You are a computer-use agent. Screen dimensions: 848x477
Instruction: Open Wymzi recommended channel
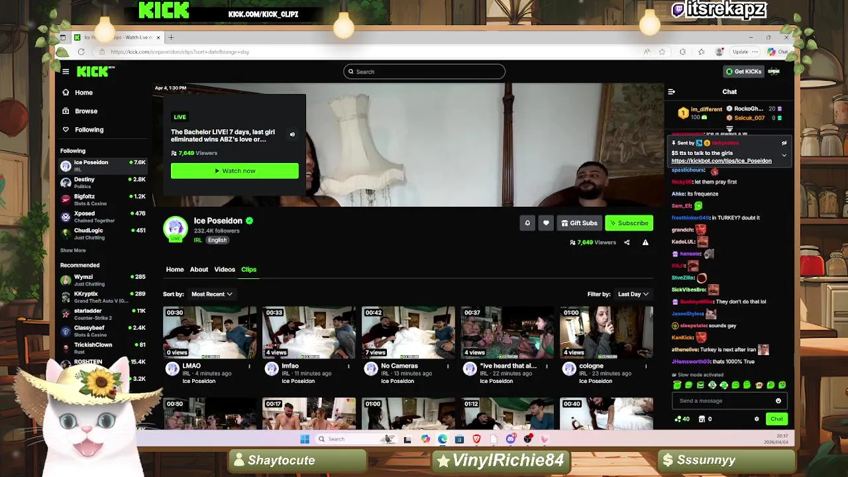coord(103,280)
